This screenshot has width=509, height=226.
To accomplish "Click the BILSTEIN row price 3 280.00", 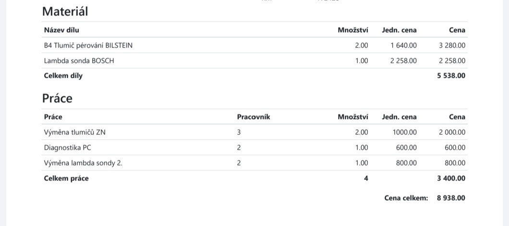I will point(452,46).
